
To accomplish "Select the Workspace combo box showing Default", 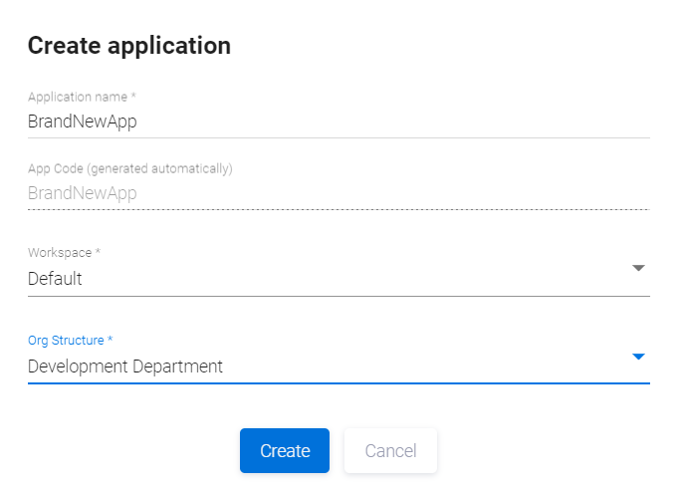I will click(x=329, y=279).
